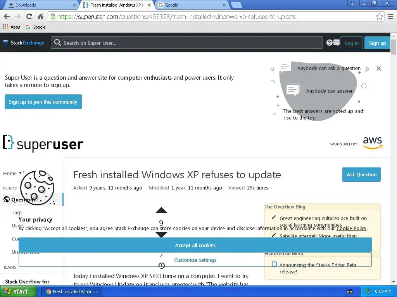Click the browser forward arrow

coord(18,17)
